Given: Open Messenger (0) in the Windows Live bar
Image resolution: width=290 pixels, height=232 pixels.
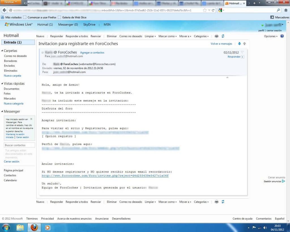Looking at the screenshot, I should pos(68,25).
